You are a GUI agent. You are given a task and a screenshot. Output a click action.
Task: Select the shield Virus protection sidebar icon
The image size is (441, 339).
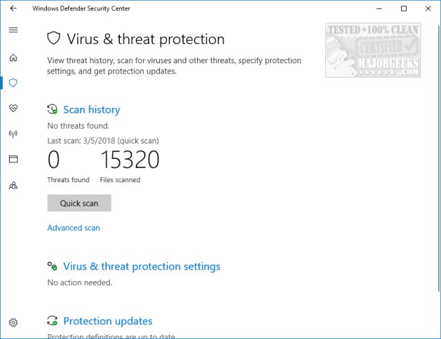coord(13,83)
